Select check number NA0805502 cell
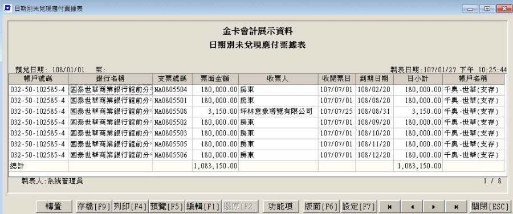This screenshot has height=214, width=513. [x=172, y=122]
